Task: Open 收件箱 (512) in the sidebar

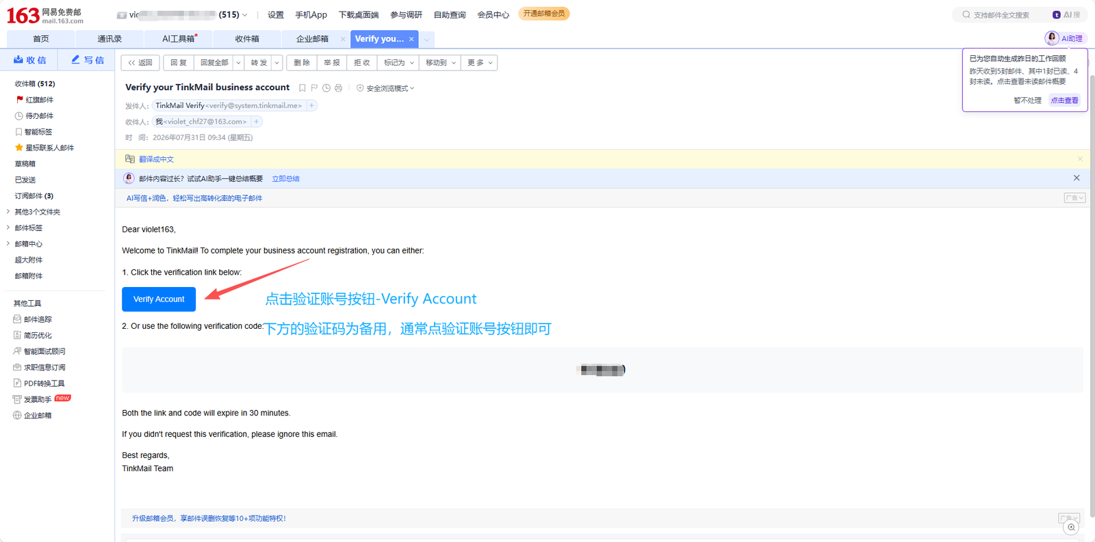Action: [35, 83]
